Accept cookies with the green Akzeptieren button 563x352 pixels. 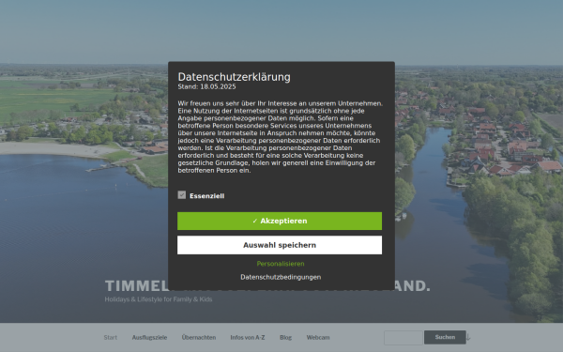(280, 221)
